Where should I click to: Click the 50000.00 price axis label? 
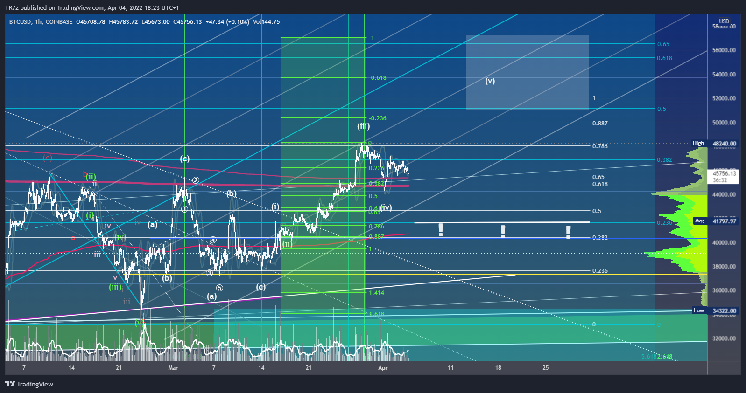coord(724,123)
